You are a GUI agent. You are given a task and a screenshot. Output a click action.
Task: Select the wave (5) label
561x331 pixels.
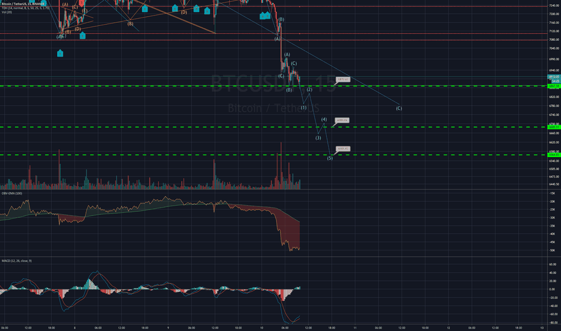tap(330, 158)
